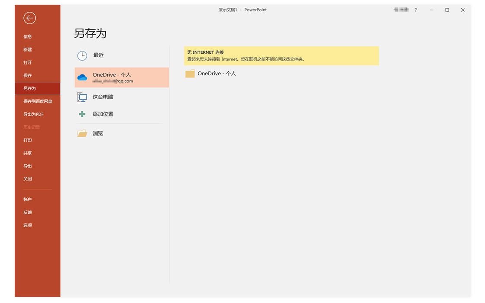Maximize the PowerPoint window

(x=447, y=10)
